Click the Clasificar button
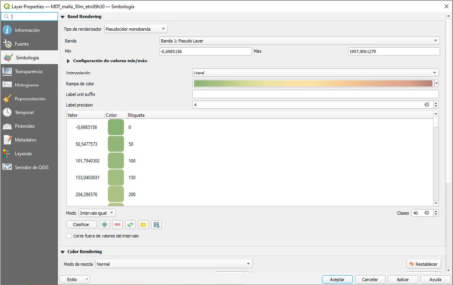Viewport: 453px width, 285px height. point(81,224)
